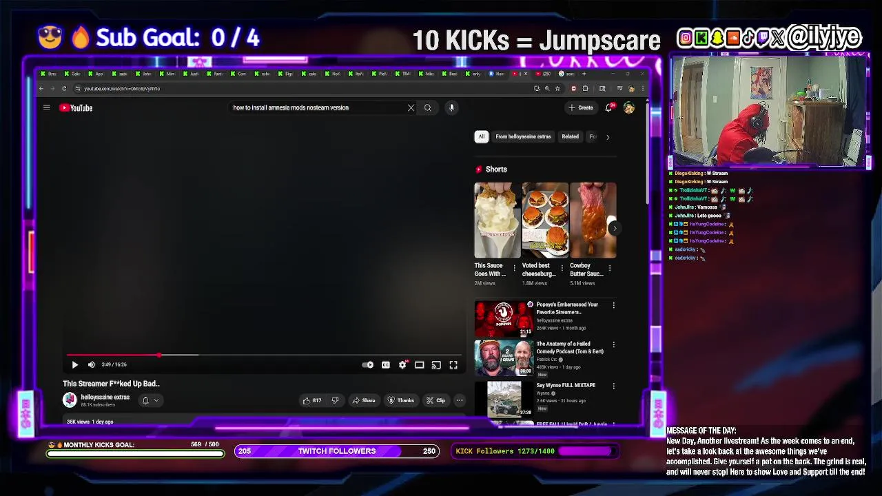This screenshot has width=882, height=496.
Task: Open options for This Sauce short
Action: pos(514,268)
